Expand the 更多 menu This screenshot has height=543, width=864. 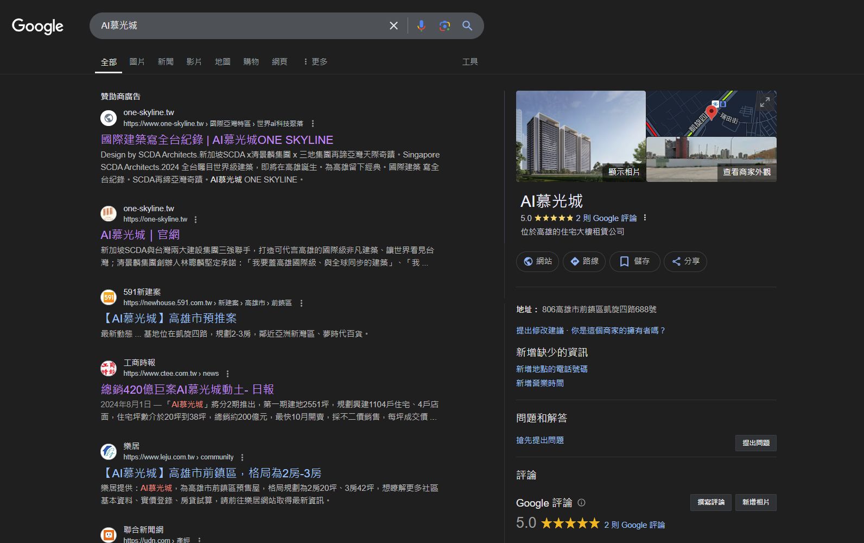[315, 62]
